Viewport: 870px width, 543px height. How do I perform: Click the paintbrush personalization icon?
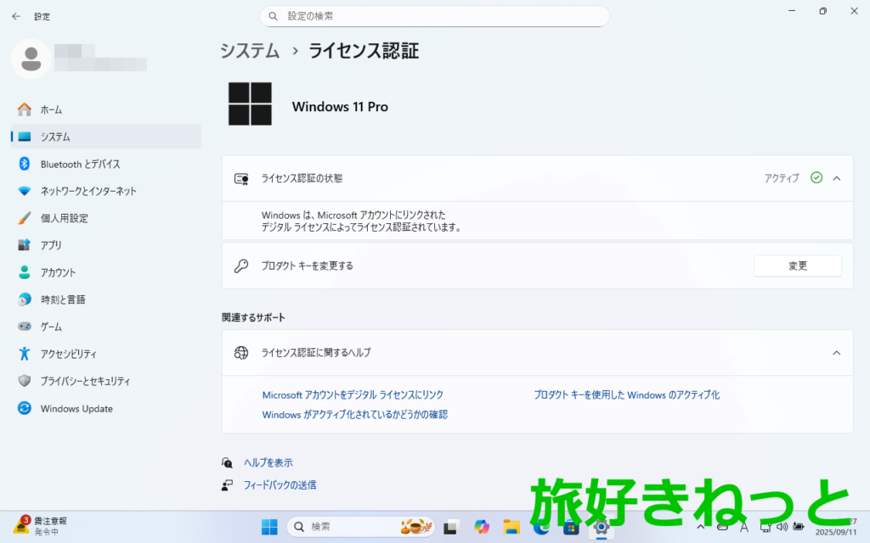tap(25, 218)
